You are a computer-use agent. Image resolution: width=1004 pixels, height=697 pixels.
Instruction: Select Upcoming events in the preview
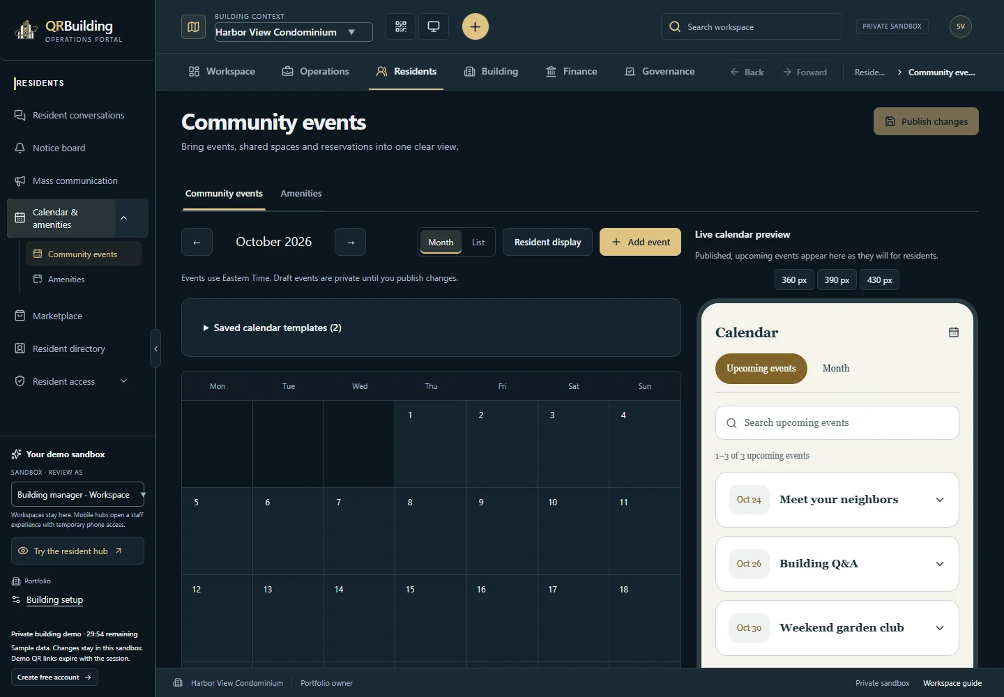pos(761,369)
